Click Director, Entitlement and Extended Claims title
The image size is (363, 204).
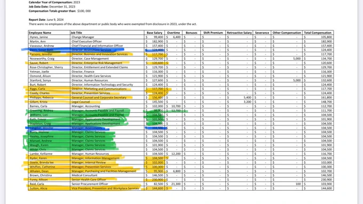coord(100,67)
